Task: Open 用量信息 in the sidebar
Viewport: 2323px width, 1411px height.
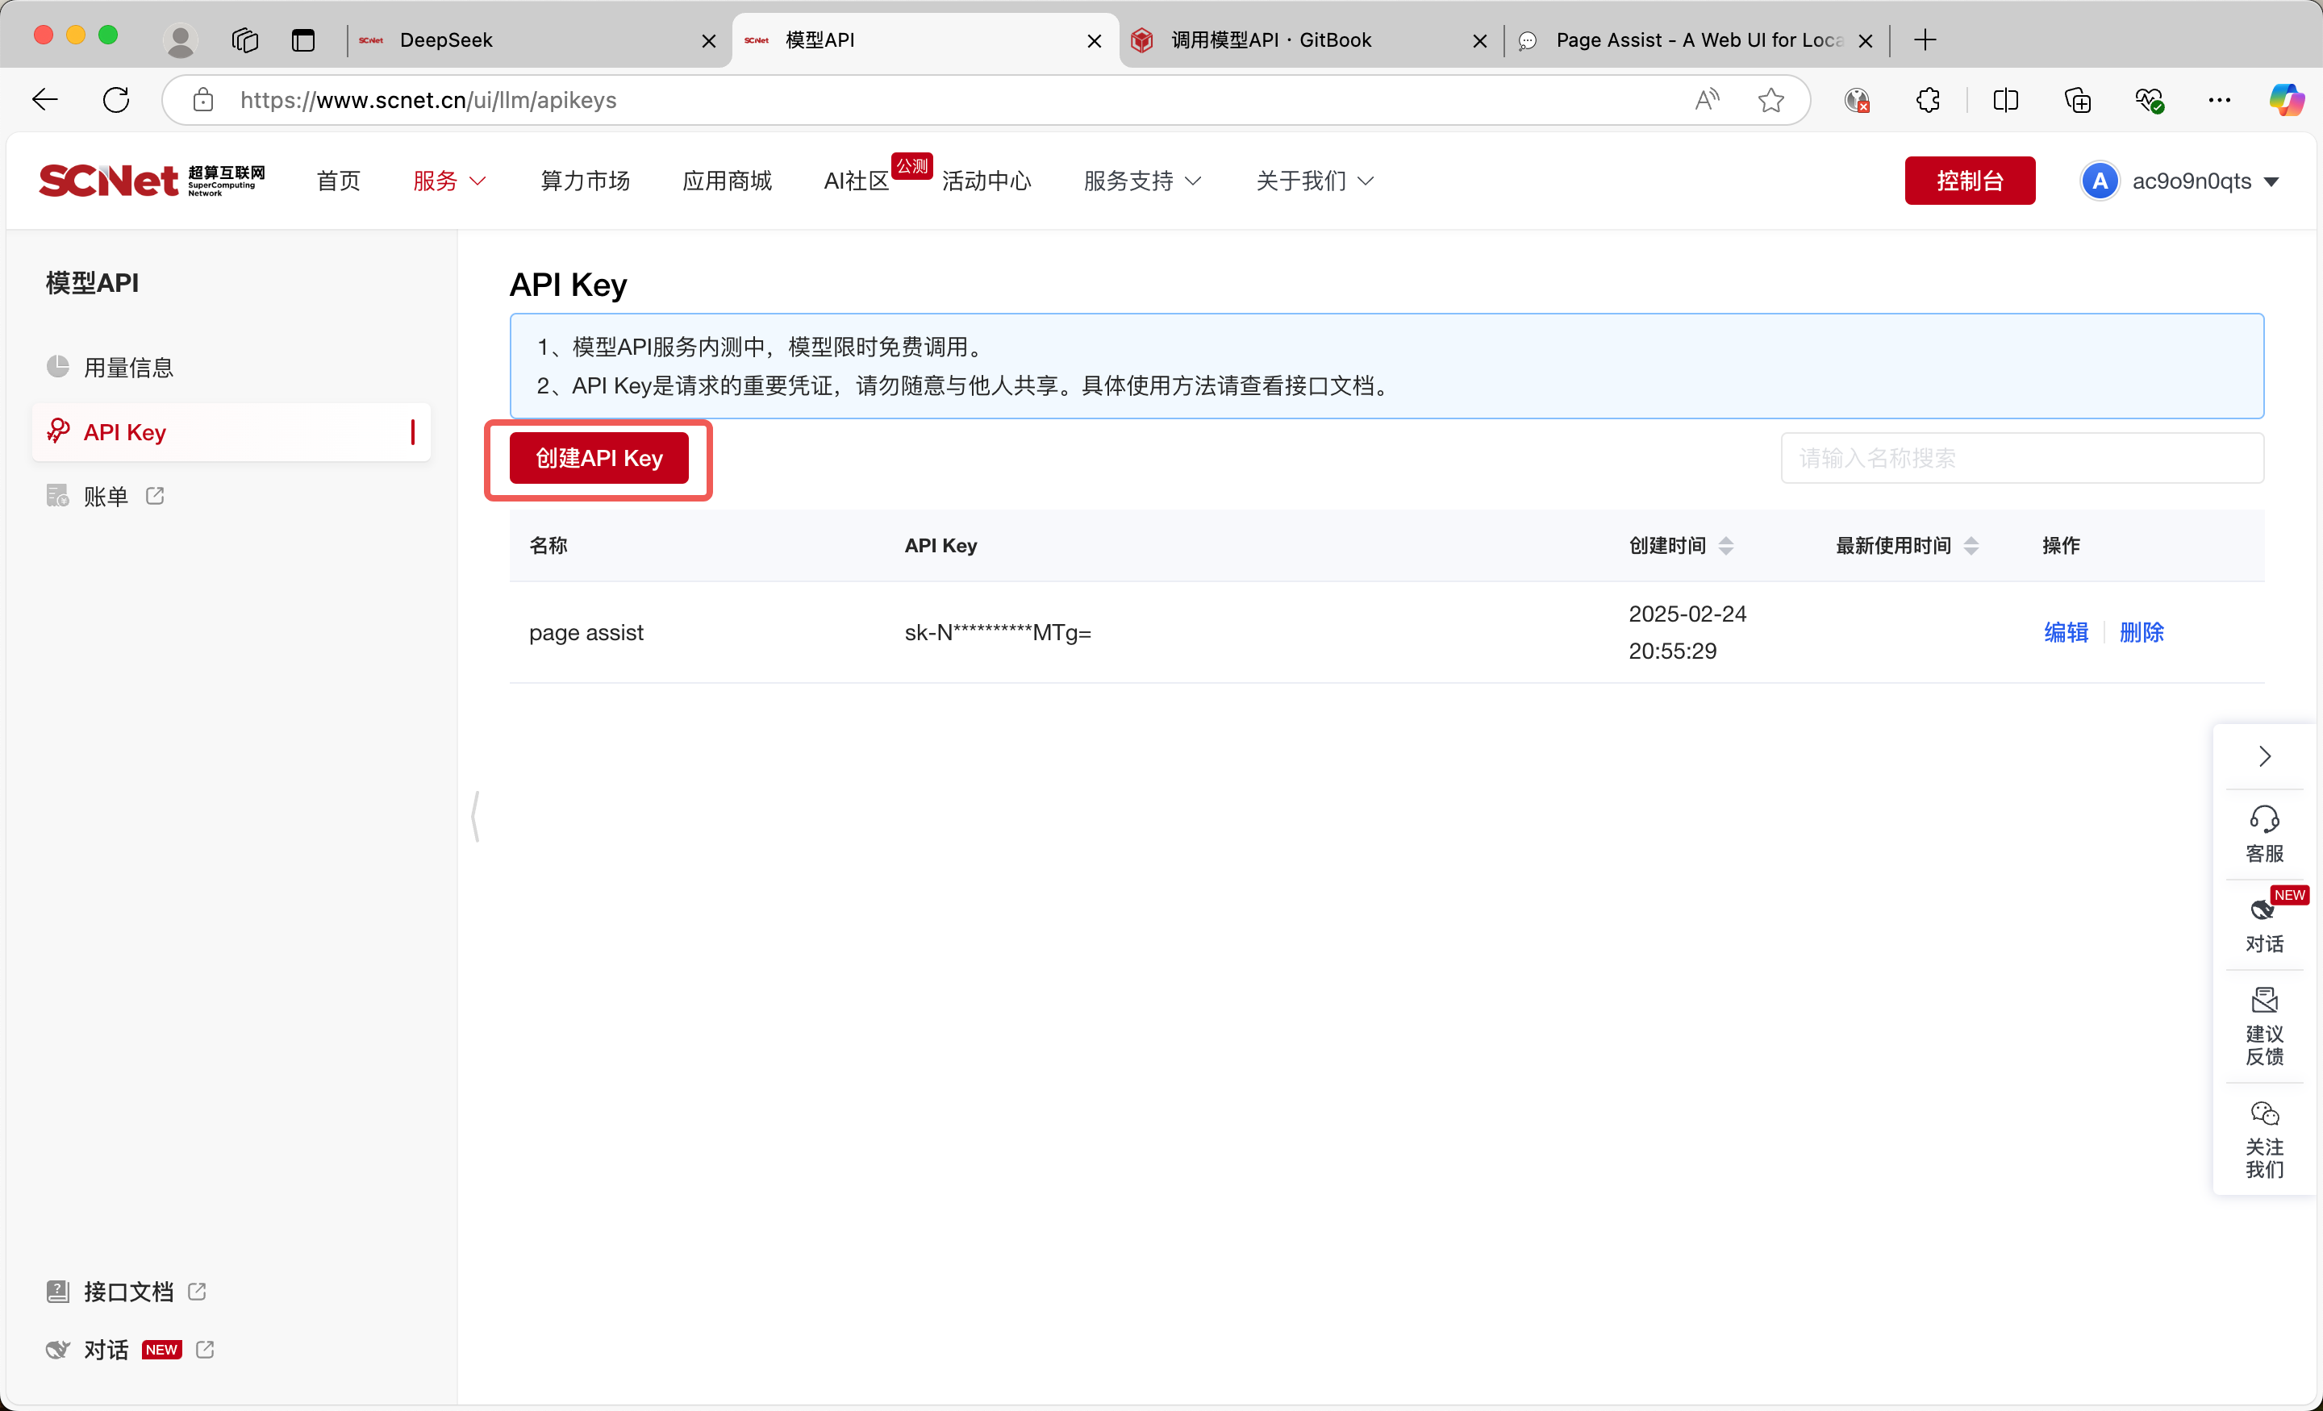Action: (x=231, y=367)
